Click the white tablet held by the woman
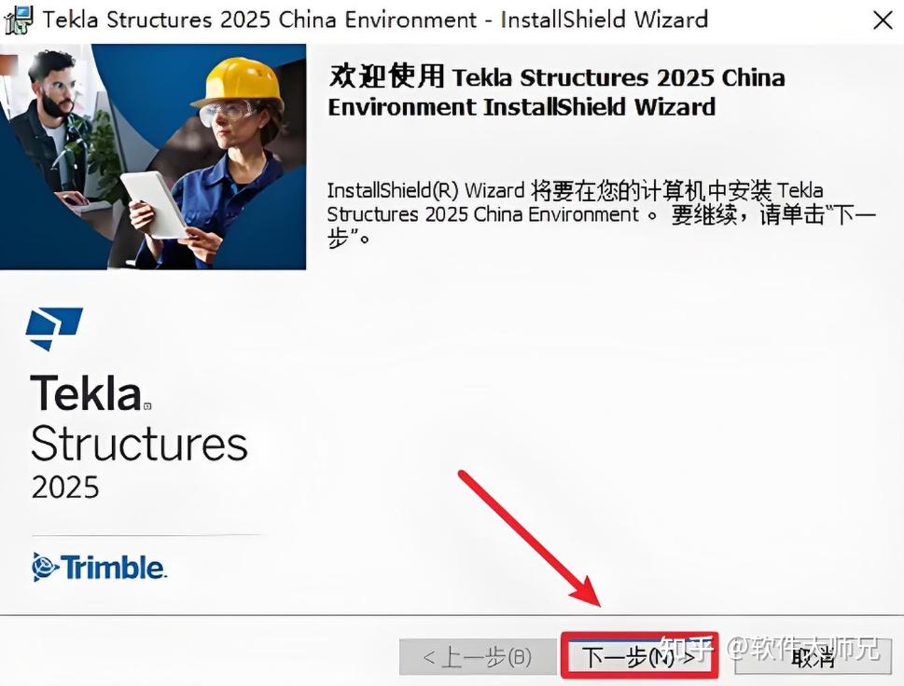Screen dimensions: 904x686 (155, 204)
